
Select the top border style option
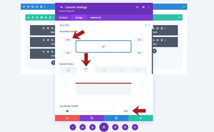[x=86, y=70]
